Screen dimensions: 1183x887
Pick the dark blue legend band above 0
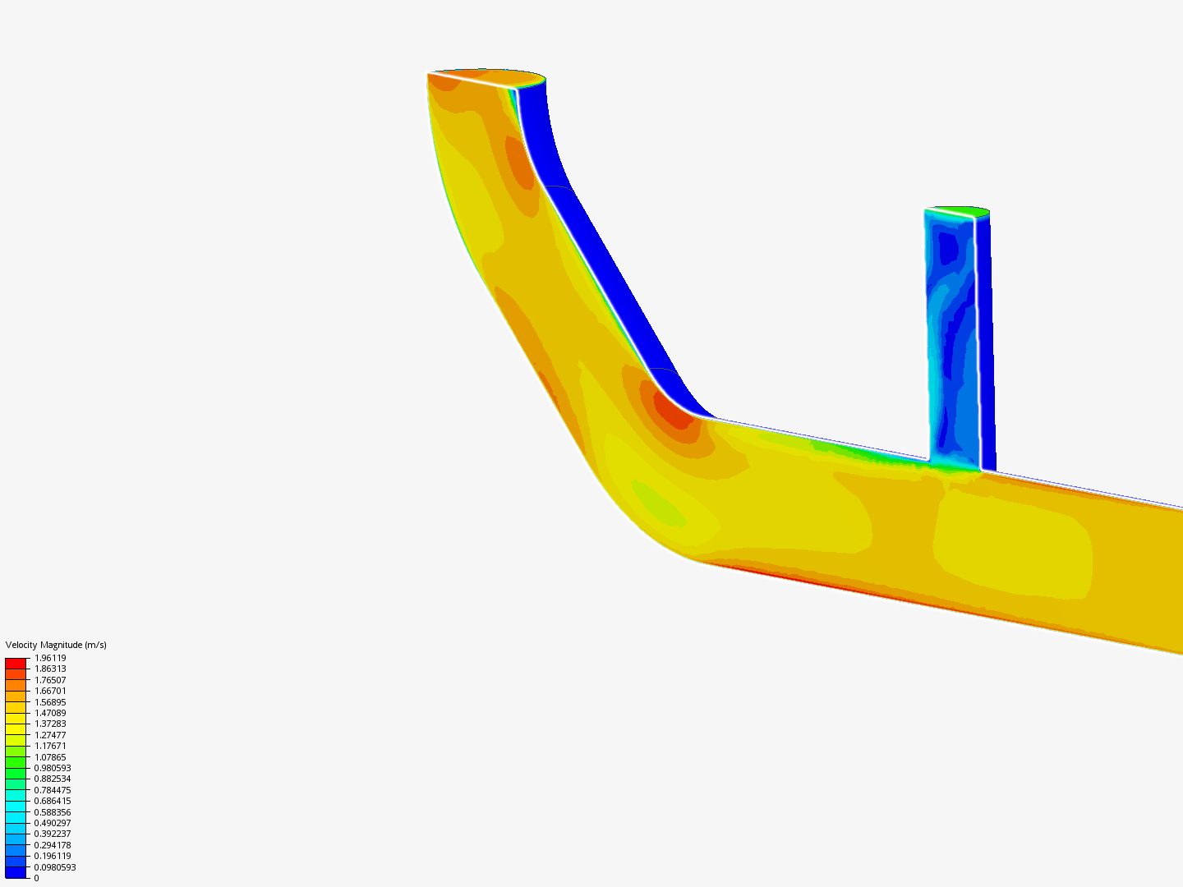pyautogui.click(x=16, y=872)
